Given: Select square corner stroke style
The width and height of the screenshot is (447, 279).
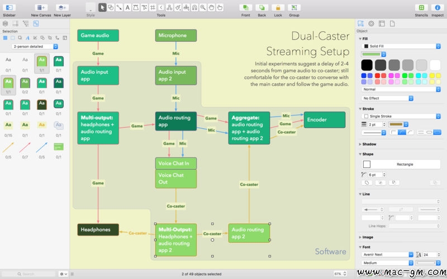Looking at the screenshot, I should [x=393, y=132].
